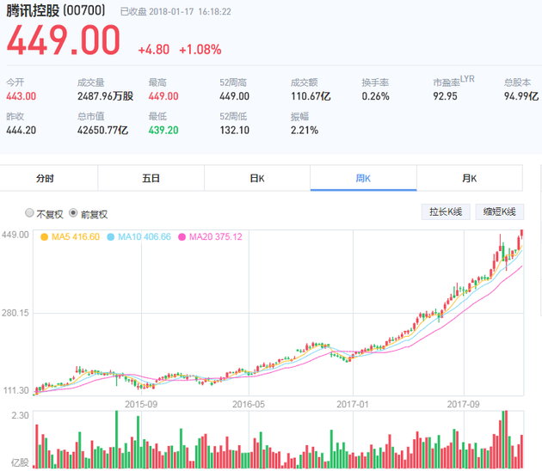
Task: Choose the 不复权 radio option
Action: (x=30, y=212)
